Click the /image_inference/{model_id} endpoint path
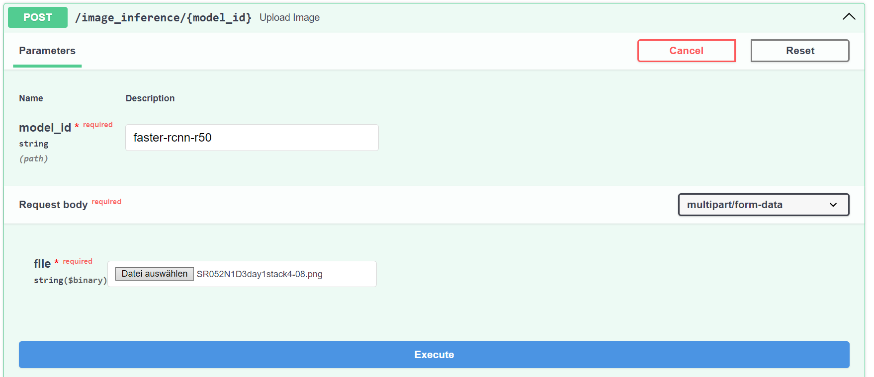 tap(163, 18)
